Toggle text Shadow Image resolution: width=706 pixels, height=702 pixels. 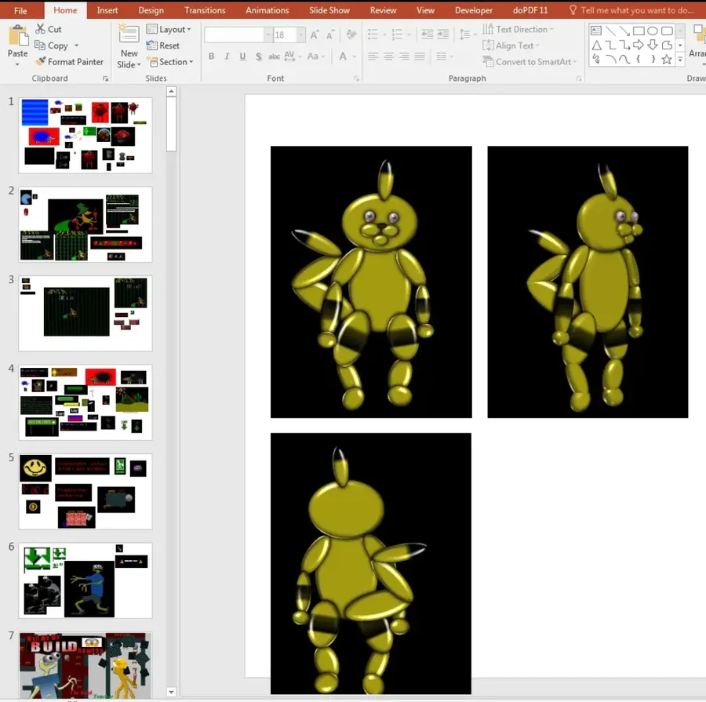point(258,56)
